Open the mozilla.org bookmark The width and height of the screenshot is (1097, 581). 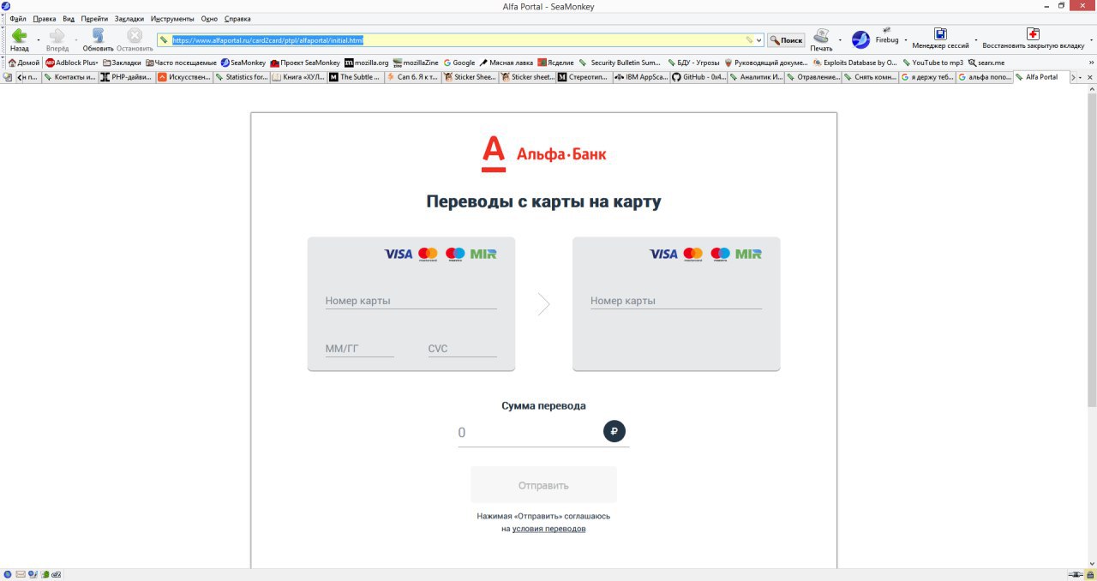367,63
